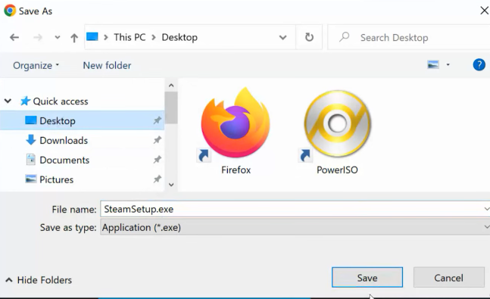Open Downloads in the navigation pane
The image size is (490, 299).
pos(64,140)
